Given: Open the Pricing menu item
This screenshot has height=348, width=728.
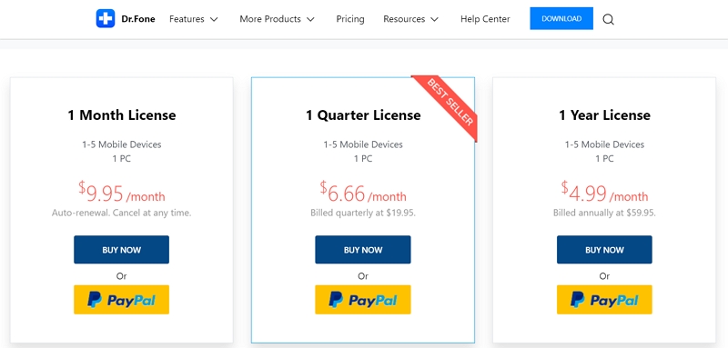Looking at the screenshot, I should click(350, 19).
